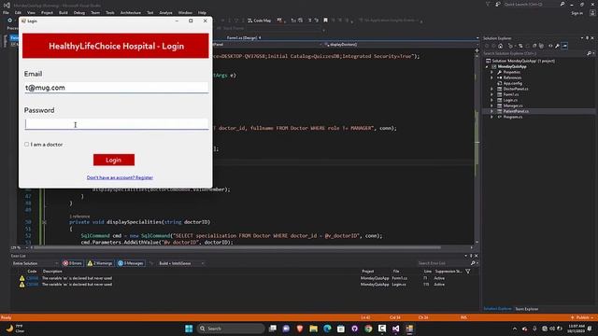Expand the Manager.cs node
Screen dimensions: 598x336
492,105
